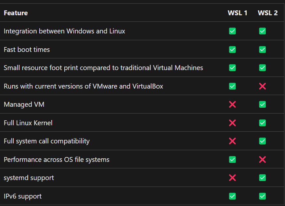
Task: Click the Full system call compatibility label
Action: tap(47, 141)
